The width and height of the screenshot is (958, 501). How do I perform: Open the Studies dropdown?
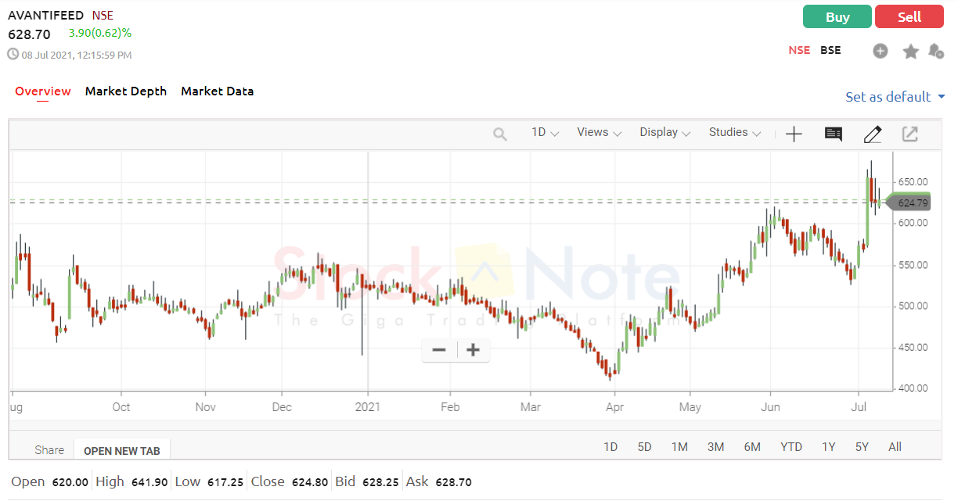point(735,133)
